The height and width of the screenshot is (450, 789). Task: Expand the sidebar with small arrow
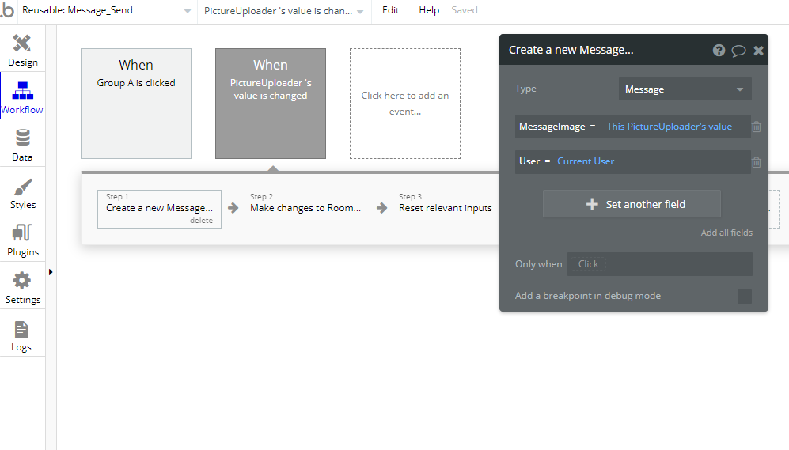(x=51, y=272)
